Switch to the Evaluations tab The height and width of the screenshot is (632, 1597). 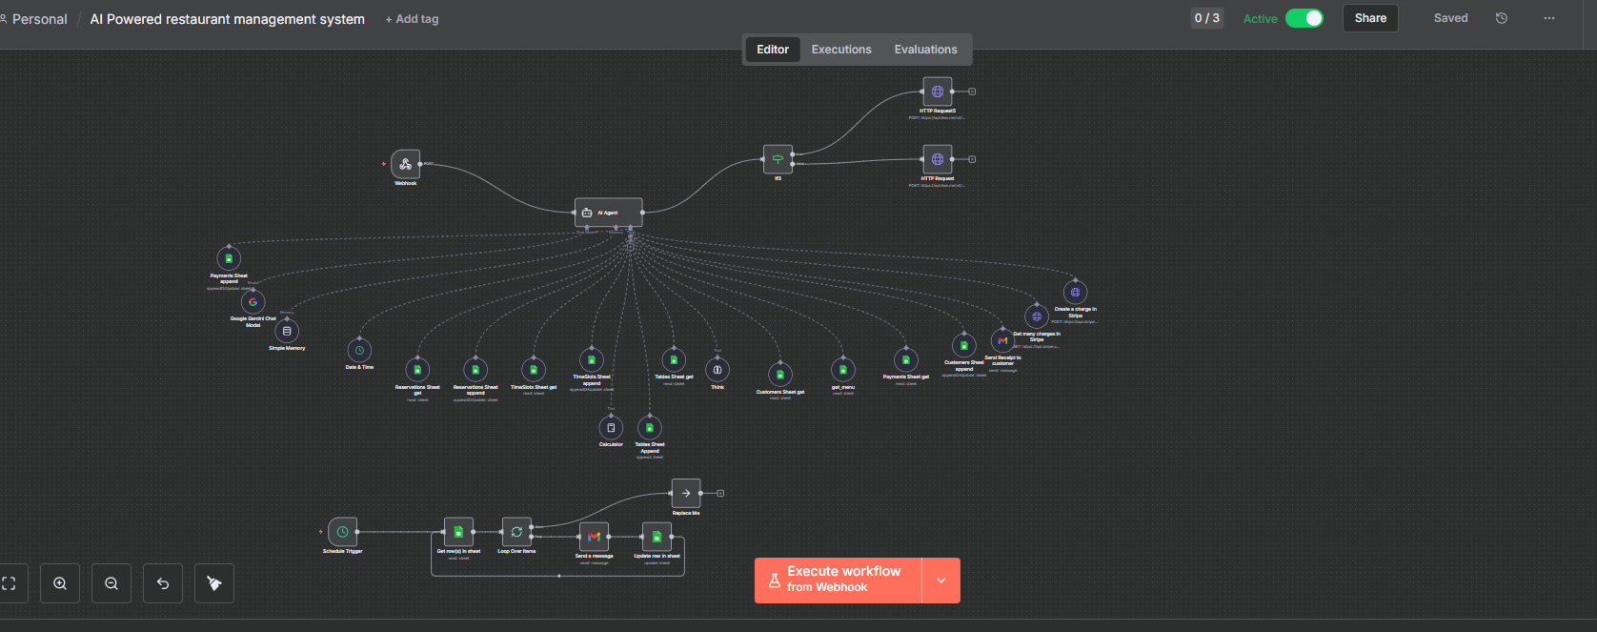coord(925,50)
